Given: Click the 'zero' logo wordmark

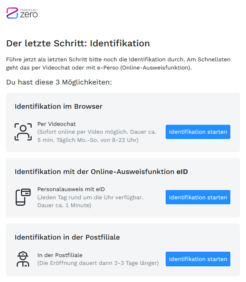Looking at the screenshot, I should pos(29,15).
